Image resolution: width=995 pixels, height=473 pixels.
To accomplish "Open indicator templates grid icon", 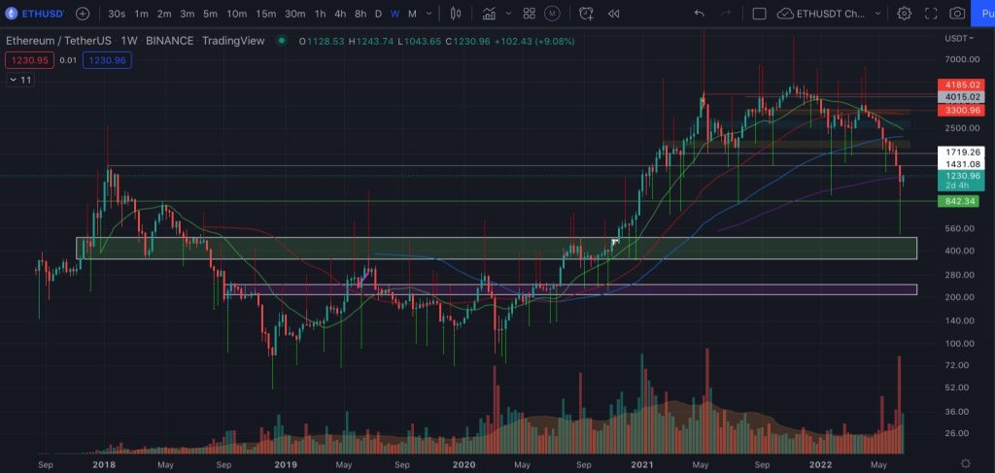I will 529,14.
